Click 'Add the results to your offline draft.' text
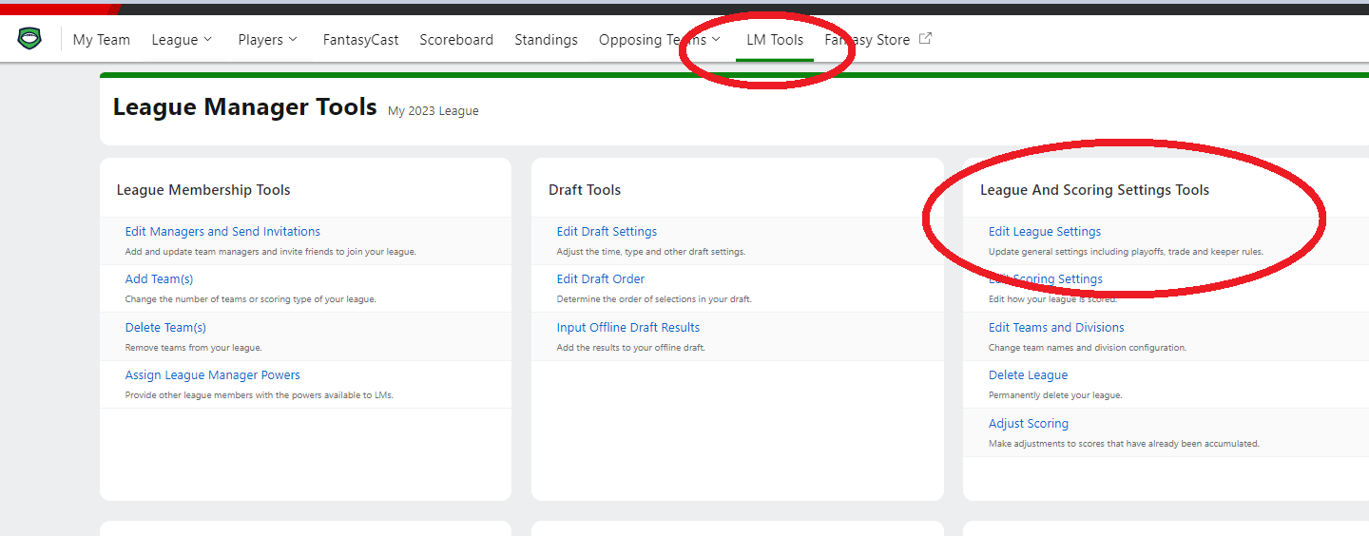This screenshot has height=536, width=1369. [x=631, y=347]
